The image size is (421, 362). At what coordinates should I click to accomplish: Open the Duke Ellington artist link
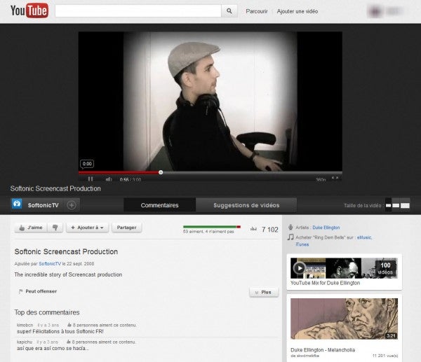(x=326, y=228)
